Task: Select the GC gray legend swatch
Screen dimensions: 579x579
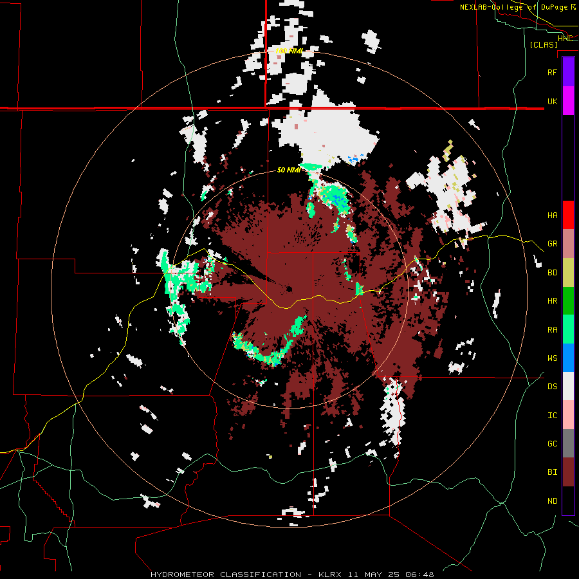Action: click(568, 443)
